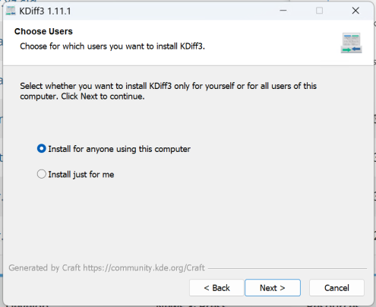Click the KDiff3 1.11.1 title text
376x307 pixels.
(x=45, y=11)
